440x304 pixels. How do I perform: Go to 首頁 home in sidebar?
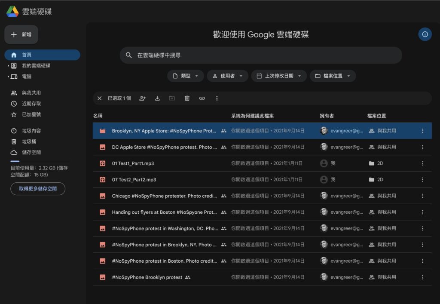pos(43,55)
